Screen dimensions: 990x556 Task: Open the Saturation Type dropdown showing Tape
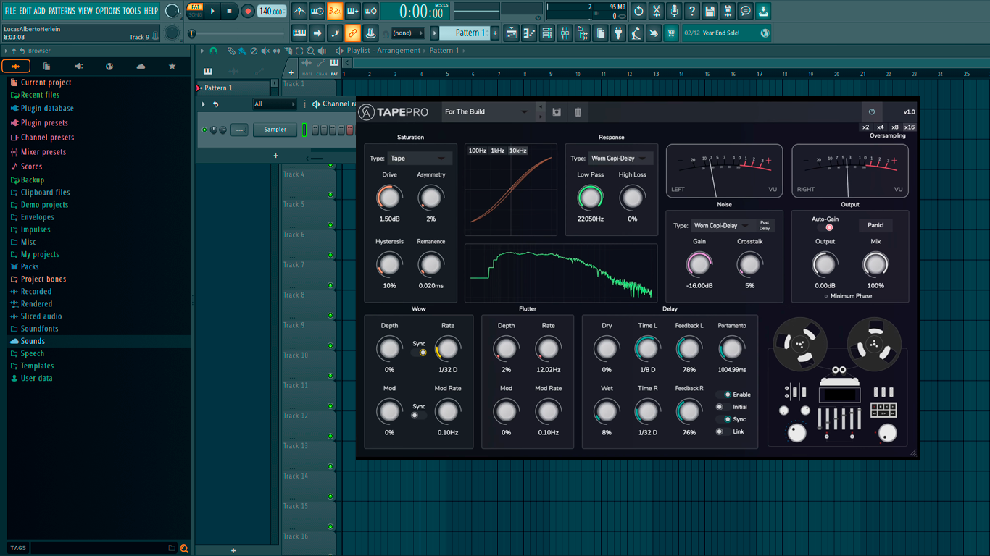pos(420,159)
